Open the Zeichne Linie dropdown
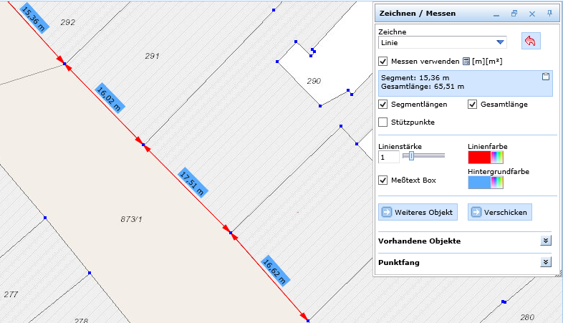563x323 pixels. coord(443,43)
